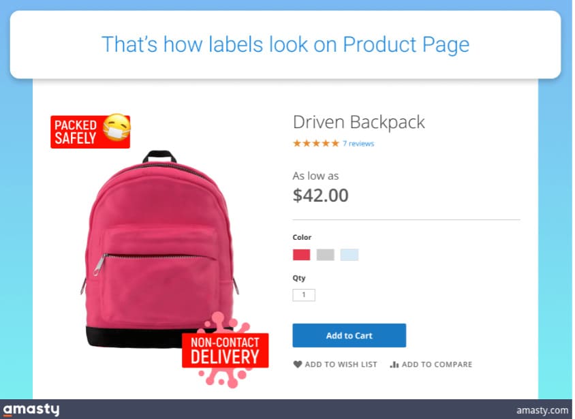Click the pink backpack product image

click(x=159, y=249)
